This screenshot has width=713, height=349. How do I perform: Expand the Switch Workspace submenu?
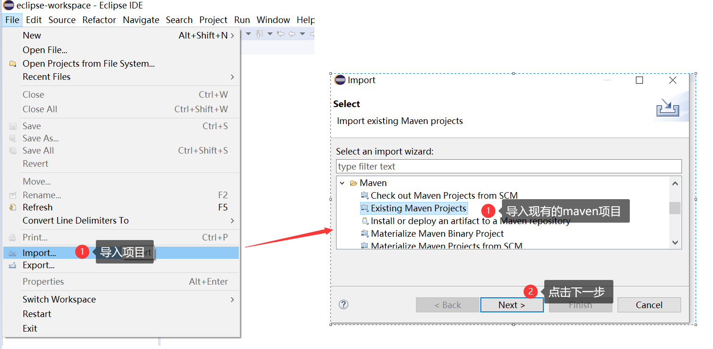232,300
